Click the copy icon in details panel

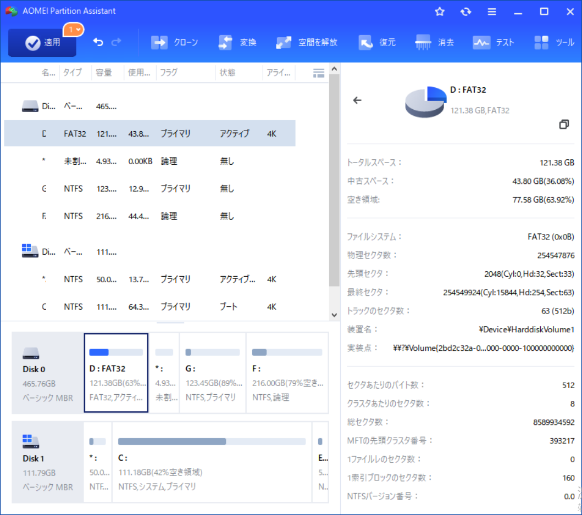[x=564, y=124]
